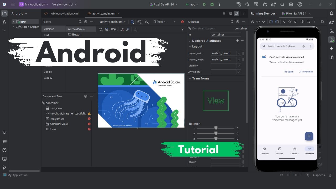
Task: Sync project with Gradle files elephant icon
Action: (x=273, y=4)
